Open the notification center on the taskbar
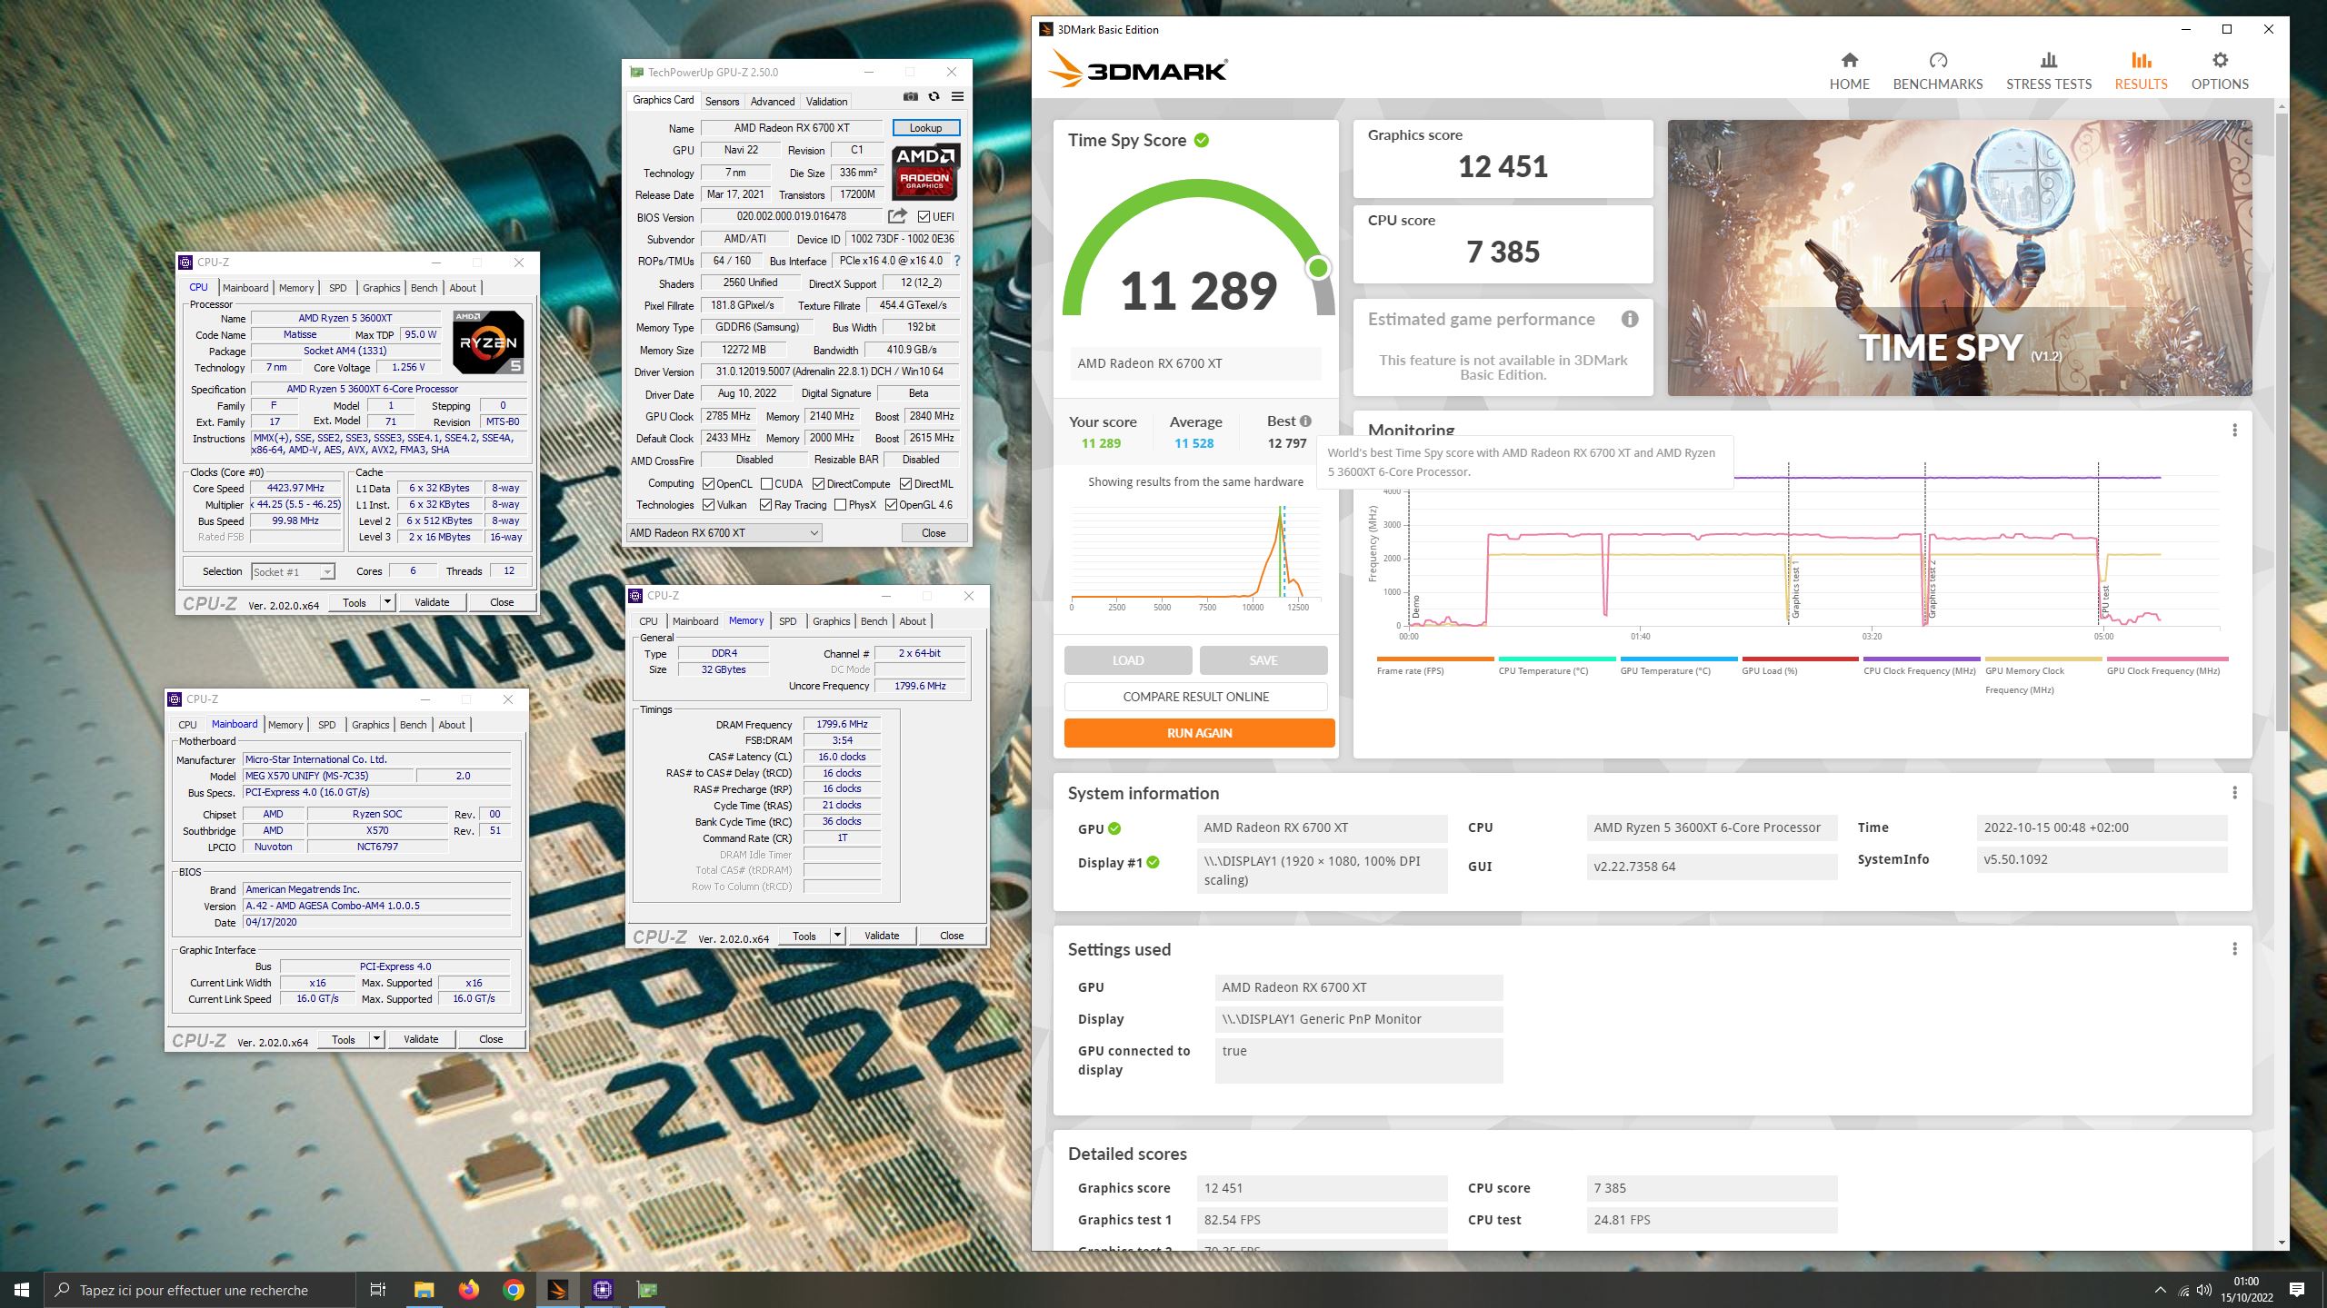This screenshot has width=2327, height=1308. pyautogui.click(x=2297, y=1289)
